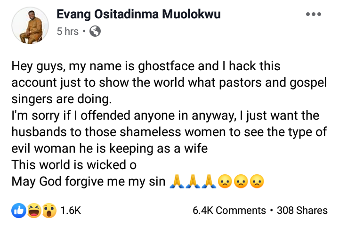The image size is (339, 228).
Task: Click the globe public privacy icon
Action: [x=95, y=32]
